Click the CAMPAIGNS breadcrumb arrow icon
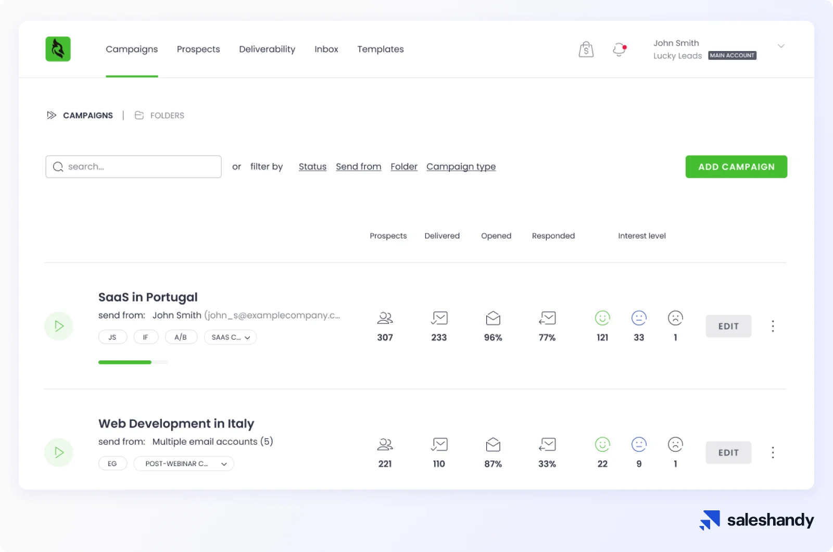Image resolution: width=833 pixels, height=552 pixels. tap(52, 115)
